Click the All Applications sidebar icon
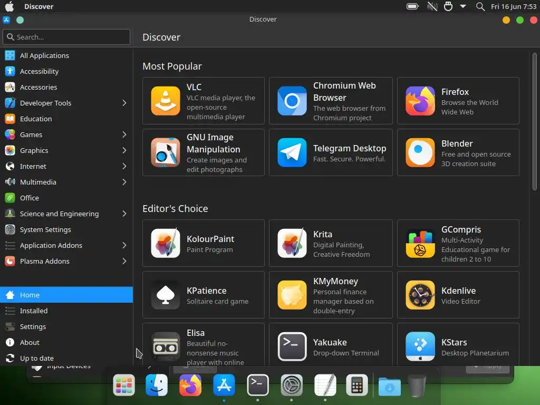 [10, 55]
